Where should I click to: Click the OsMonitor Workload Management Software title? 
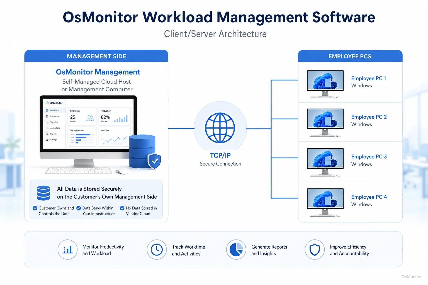point(219,17)
